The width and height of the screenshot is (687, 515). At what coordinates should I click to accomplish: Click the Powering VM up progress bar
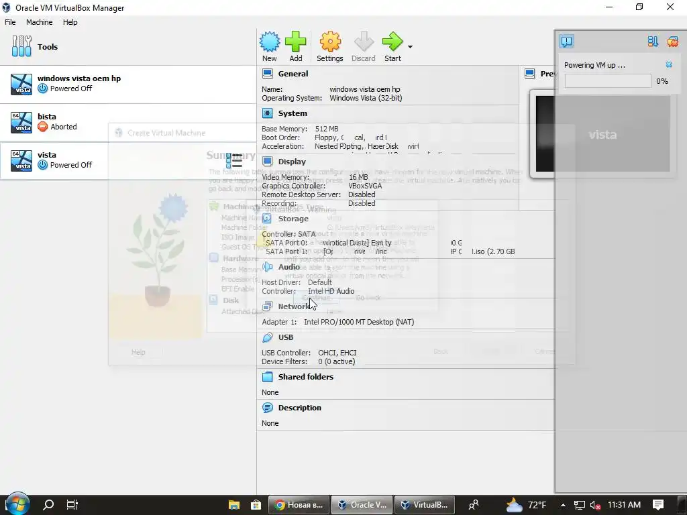tap(608, 81)
